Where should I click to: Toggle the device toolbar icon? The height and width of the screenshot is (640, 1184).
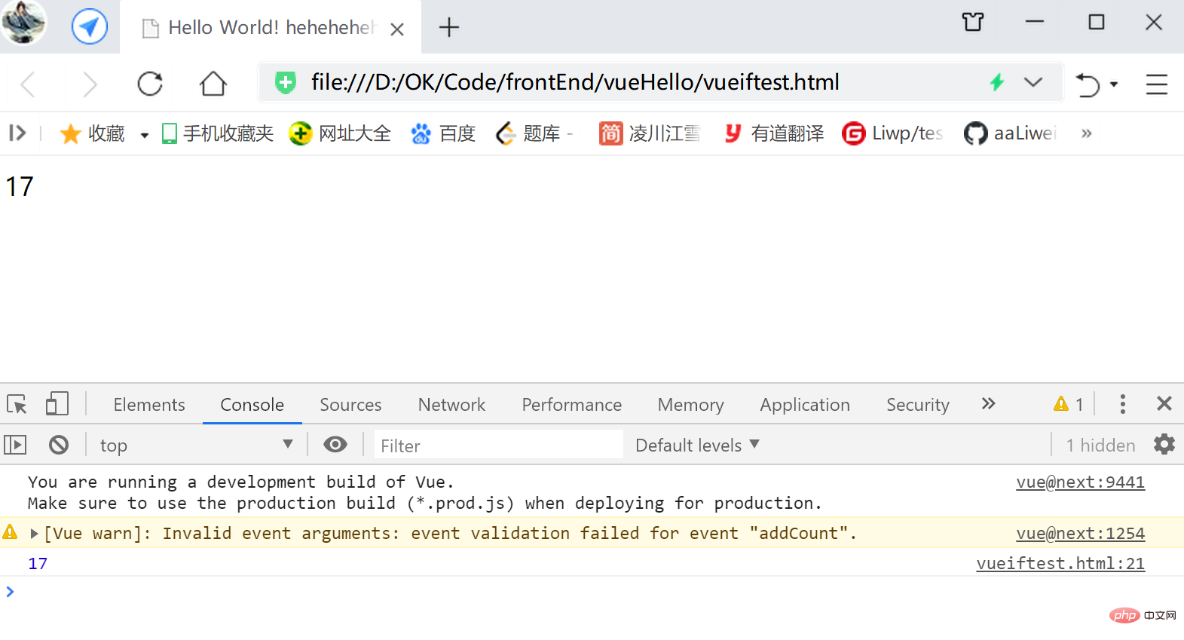pyautogui.click(x=57, y=403)
